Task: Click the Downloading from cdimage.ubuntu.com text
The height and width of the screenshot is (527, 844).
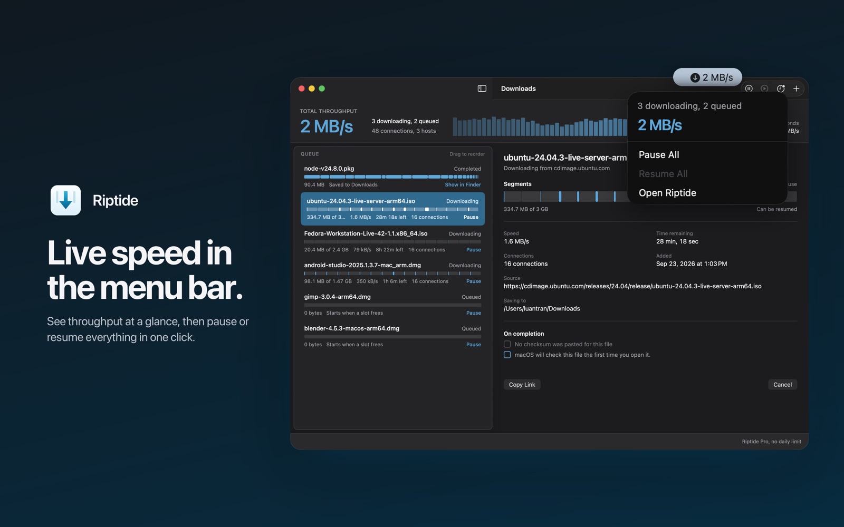Action: pos(557,169)
